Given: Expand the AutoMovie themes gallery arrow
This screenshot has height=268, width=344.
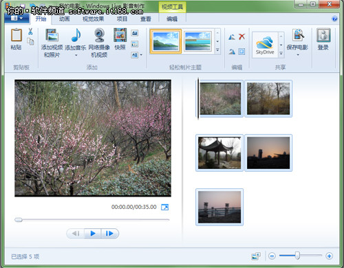Looking at the screenshot, I should pyautogui.click(x=217, y=50).
